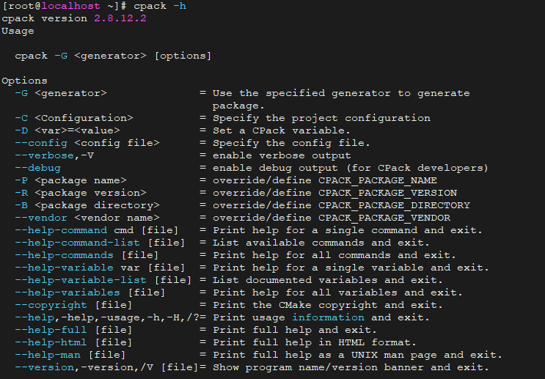
Task: Click the highlighted word information
Action: coord(328,317)
